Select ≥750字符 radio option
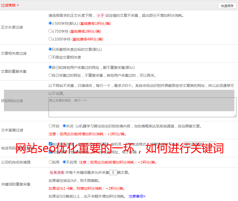 [50, 31]
